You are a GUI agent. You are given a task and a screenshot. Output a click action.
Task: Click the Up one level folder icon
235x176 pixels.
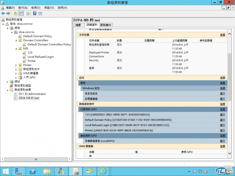[15, 13]
